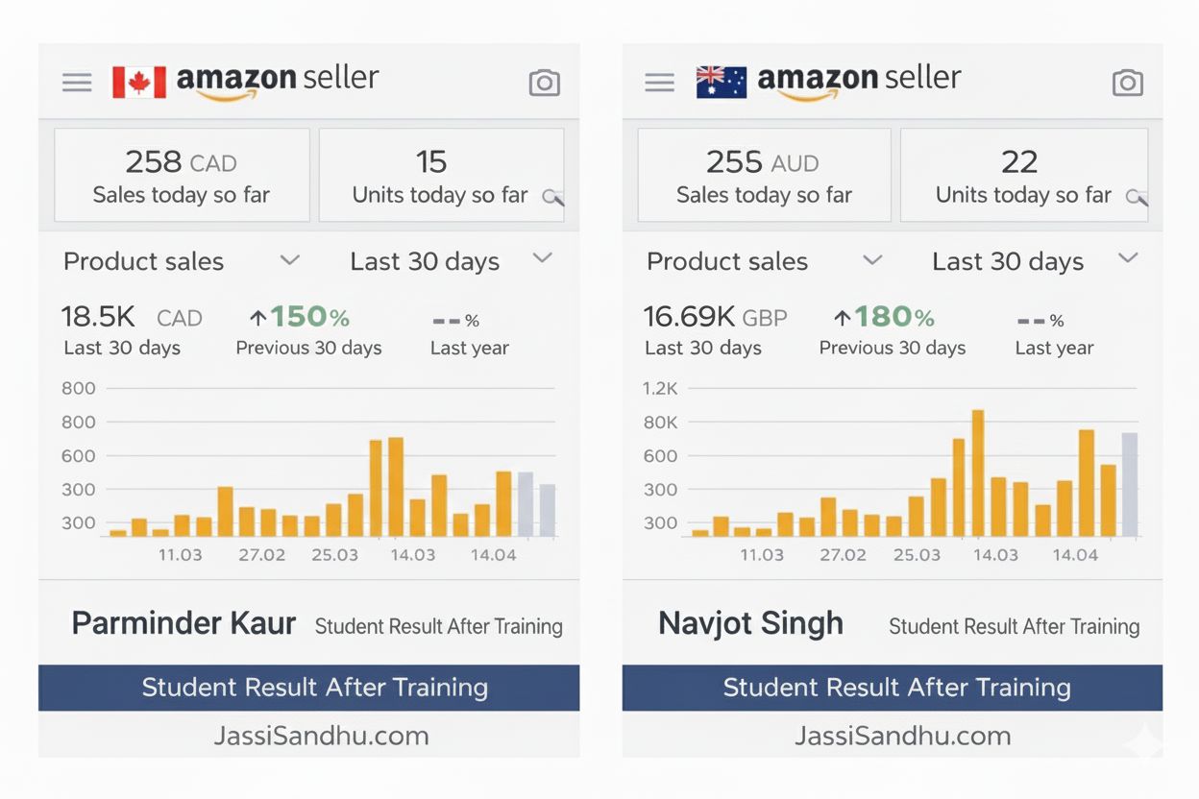Select the 255 AUD sales today card
The image size is (1199, 799).
click(x=764, y=176)
